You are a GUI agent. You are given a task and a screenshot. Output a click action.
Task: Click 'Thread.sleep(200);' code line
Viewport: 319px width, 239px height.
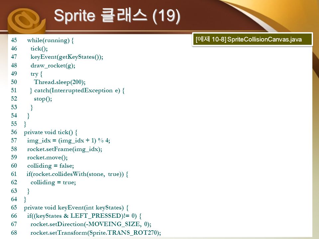point(59,82)
